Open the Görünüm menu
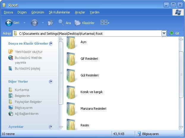The height and width of the screenshot is (138, 185). coord(38,12)
